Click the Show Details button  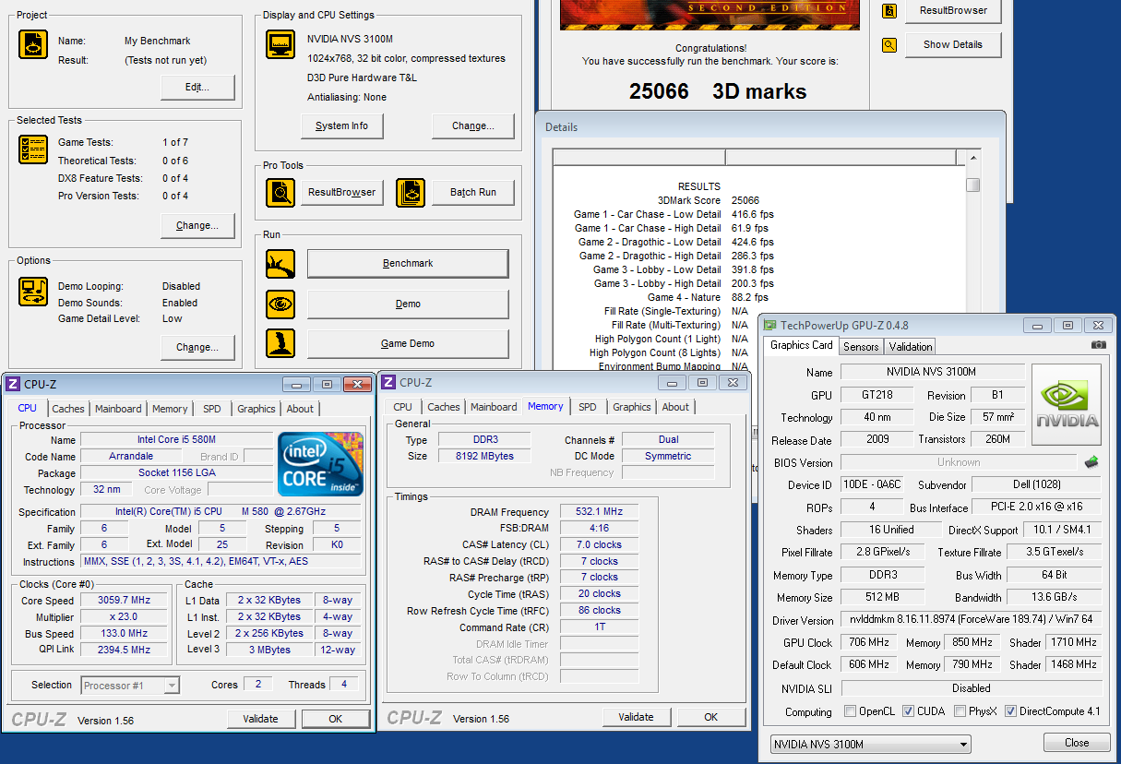[953, 44]
